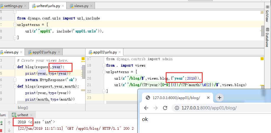Click the return HttpResponse('ok') line
271x133 pixels.
point(51,80)
